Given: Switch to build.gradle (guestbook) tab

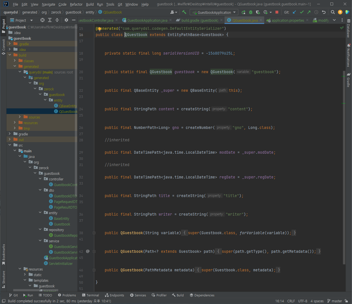Looking at the screenshot, I should [x=199, y=20].
